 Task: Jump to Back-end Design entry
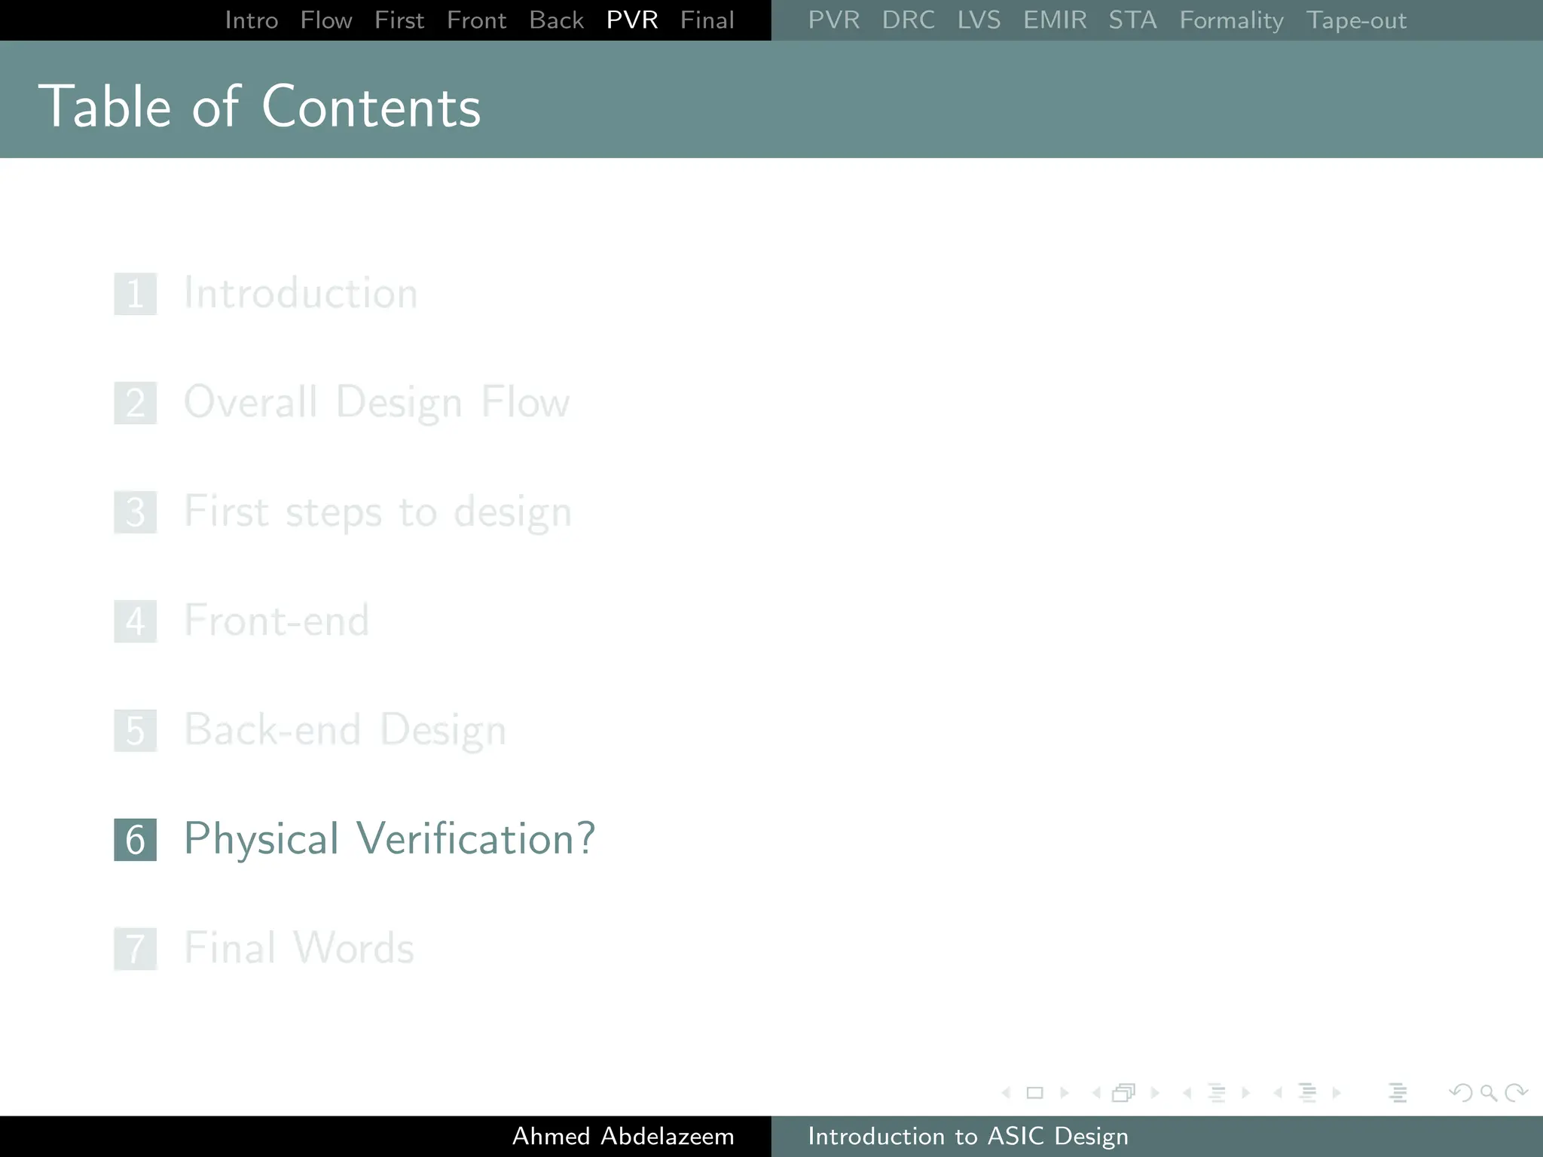[x=345, y=731]
